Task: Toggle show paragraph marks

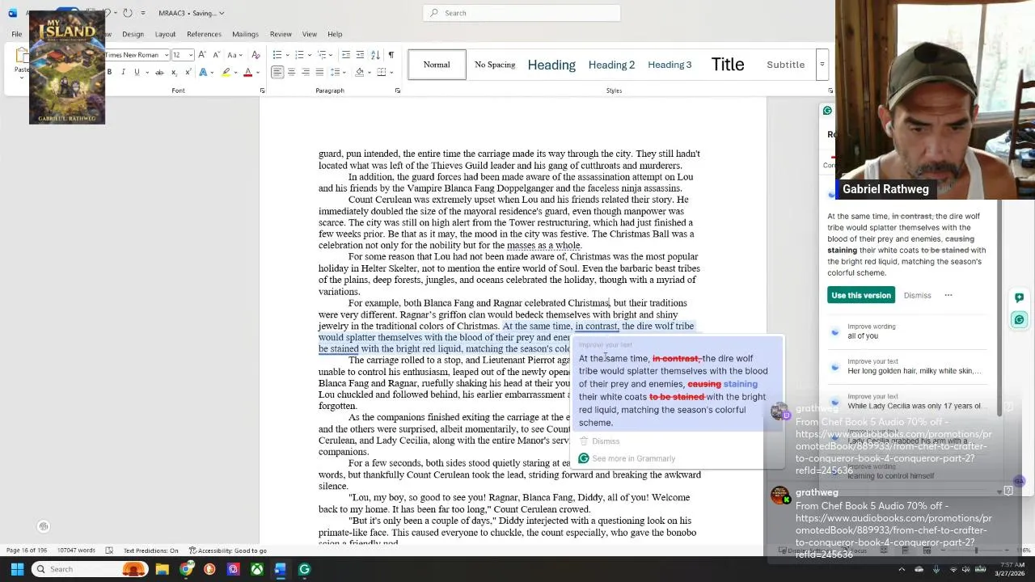Action: coord(391,55)
